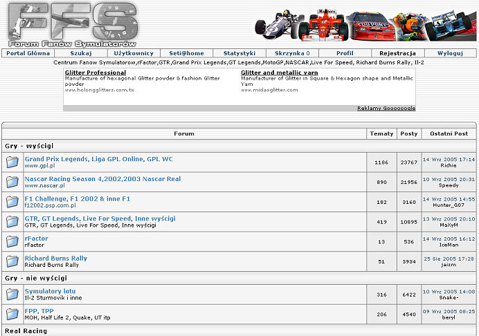Viewport: 479px width, 336px height.
Task: Click the Ostatni Post column header
Action: (x=449, y=133)
